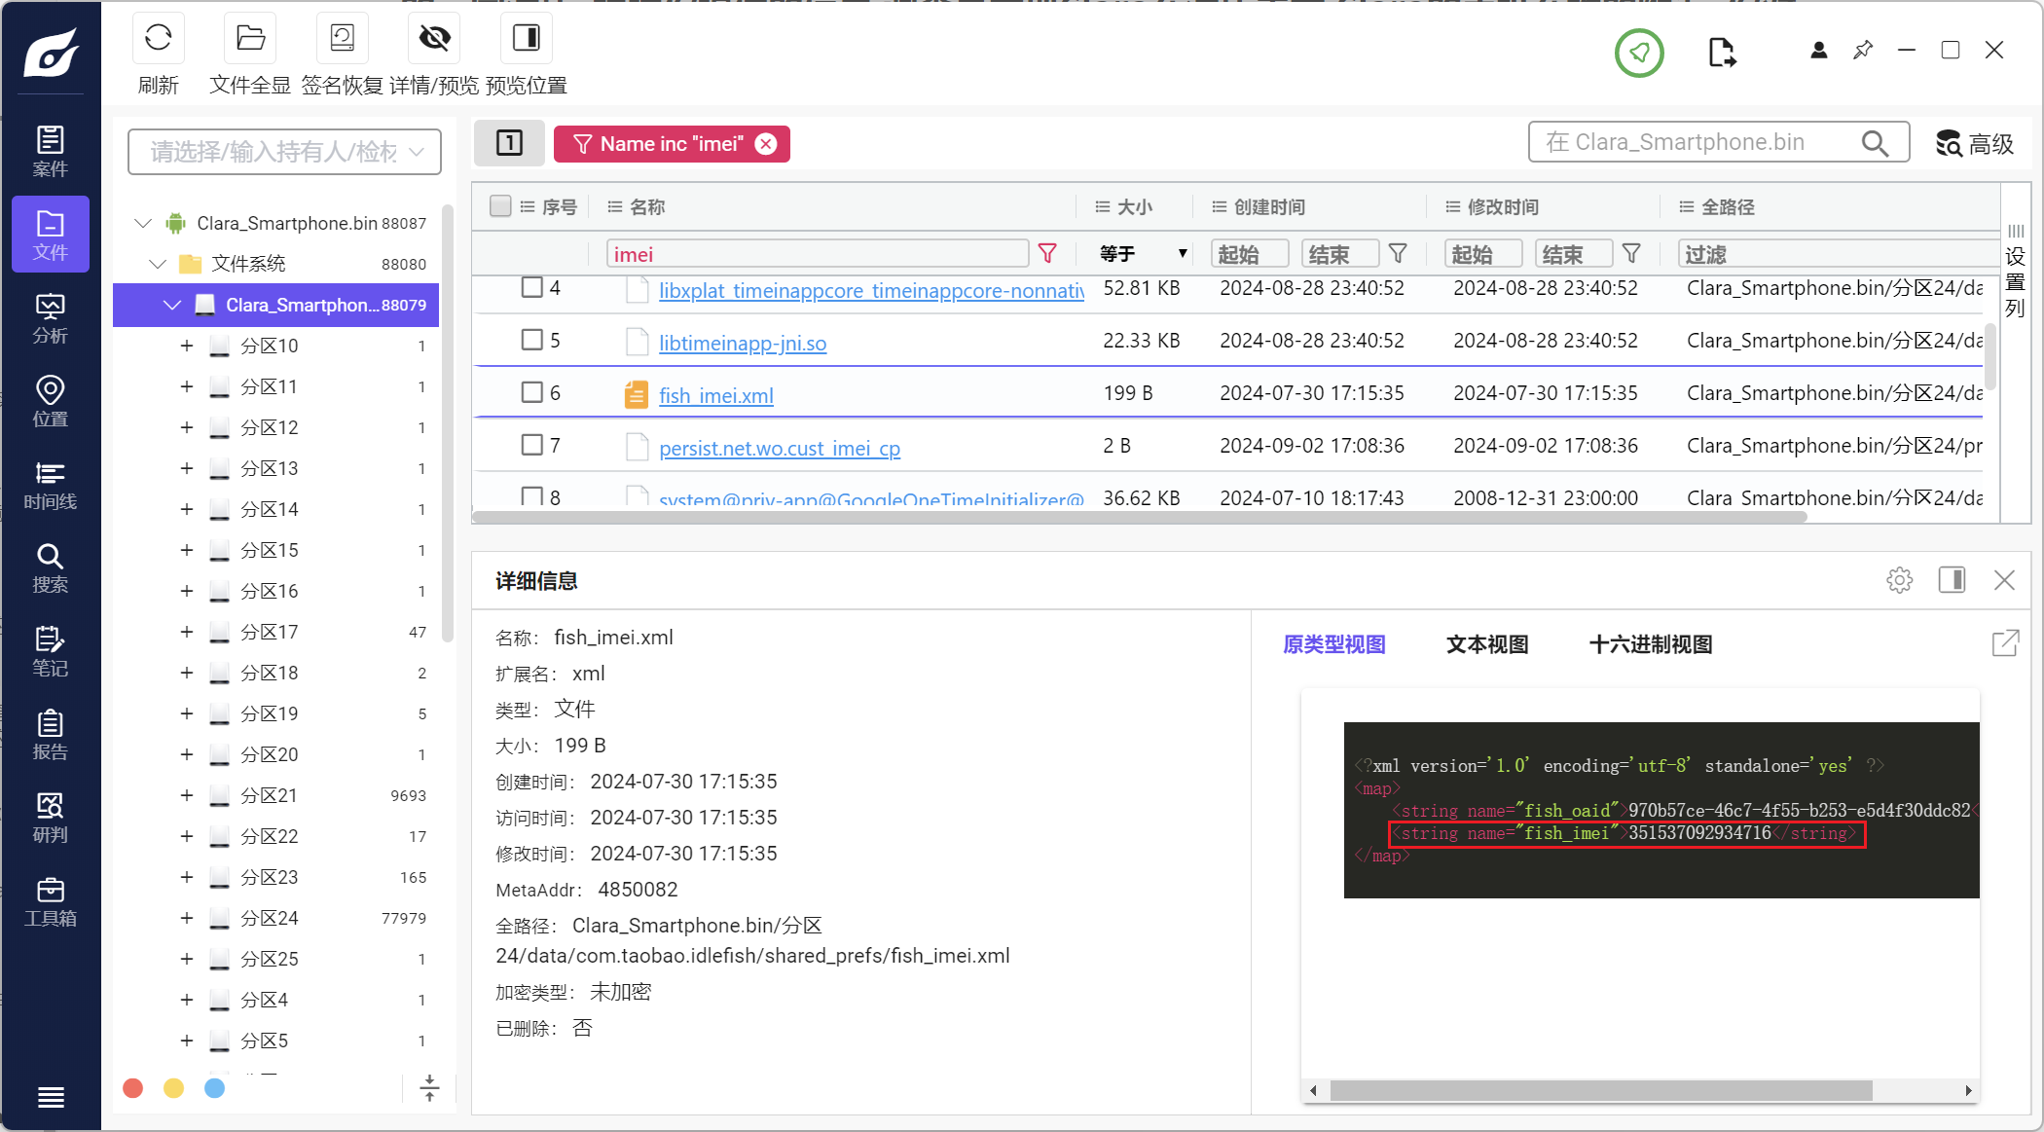
Task: Open persist.net.wo.cust_imei_cp link
Action: pos(780,448)
